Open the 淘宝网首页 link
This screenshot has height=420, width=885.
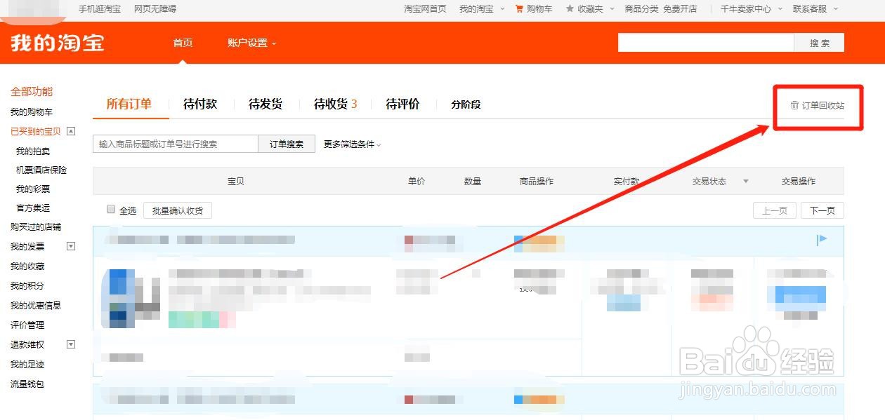(x=425, y=9)
